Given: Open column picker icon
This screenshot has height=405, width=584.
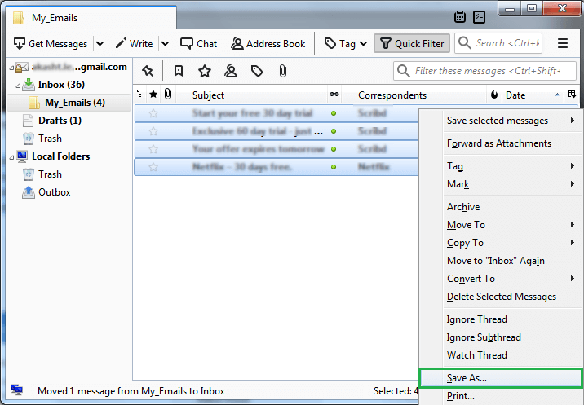Looking at the screenshot, I should (x=571, y=95).
